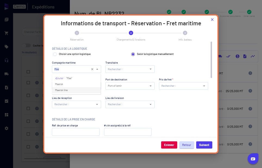Toggle the 'Cacher le' switch in background
This screenshot has height=168, width=262.
pyautogui.click(x=26, y=45)
